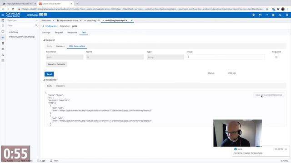This screenshot has height=163, width=291.
Task: Open the endpoint Request tab
Action: [59, 33]
